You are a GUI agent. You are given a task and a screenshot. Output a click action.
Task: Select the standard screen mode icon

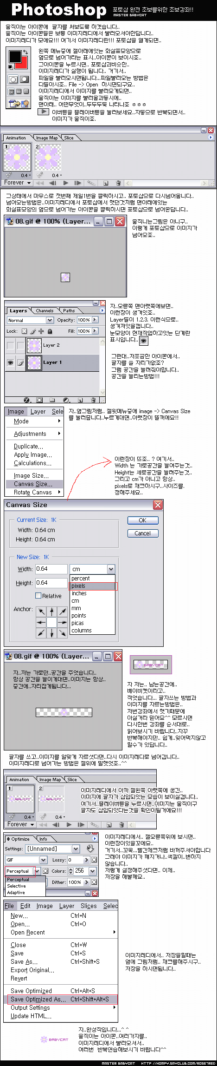[11, 92]
